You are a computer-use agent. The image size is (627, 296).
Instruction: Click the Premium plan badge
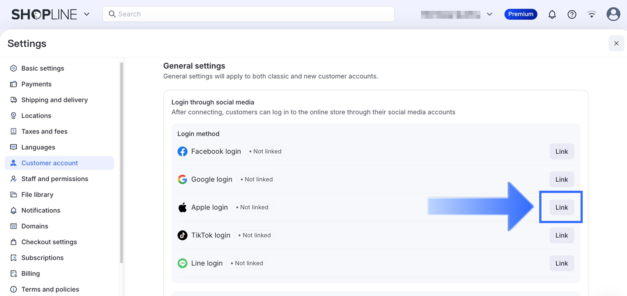click(x=520, y=14)
